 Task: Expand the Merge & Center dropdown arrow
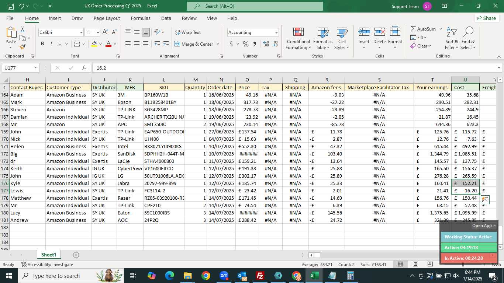coord(218,44)
